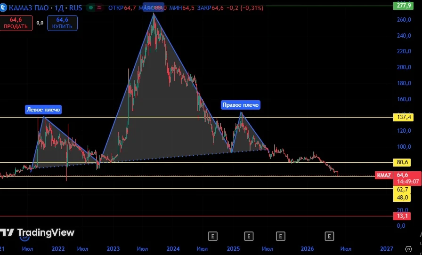The width and height of the screenshot is (422, 255).
Task: Select the Правое плечо pattern label
Action: point(241,105)
